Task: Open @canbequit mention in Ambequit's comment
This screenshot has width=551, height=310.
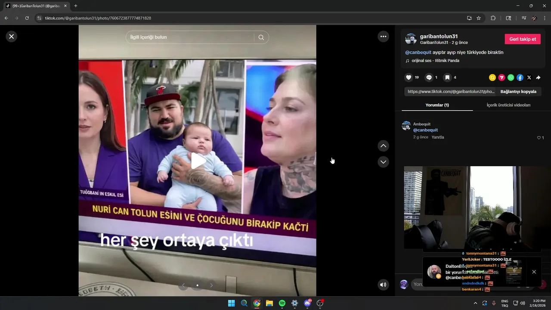Action: [x=425, y=130]
